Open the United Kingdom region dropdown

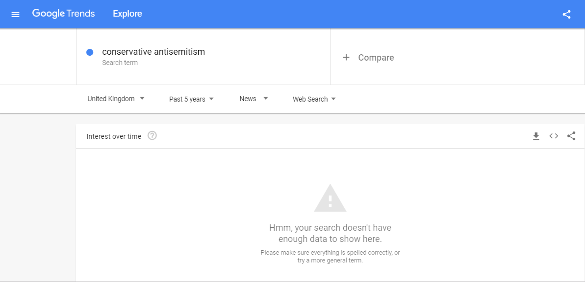pyautogui.click(x=115, y=99)
